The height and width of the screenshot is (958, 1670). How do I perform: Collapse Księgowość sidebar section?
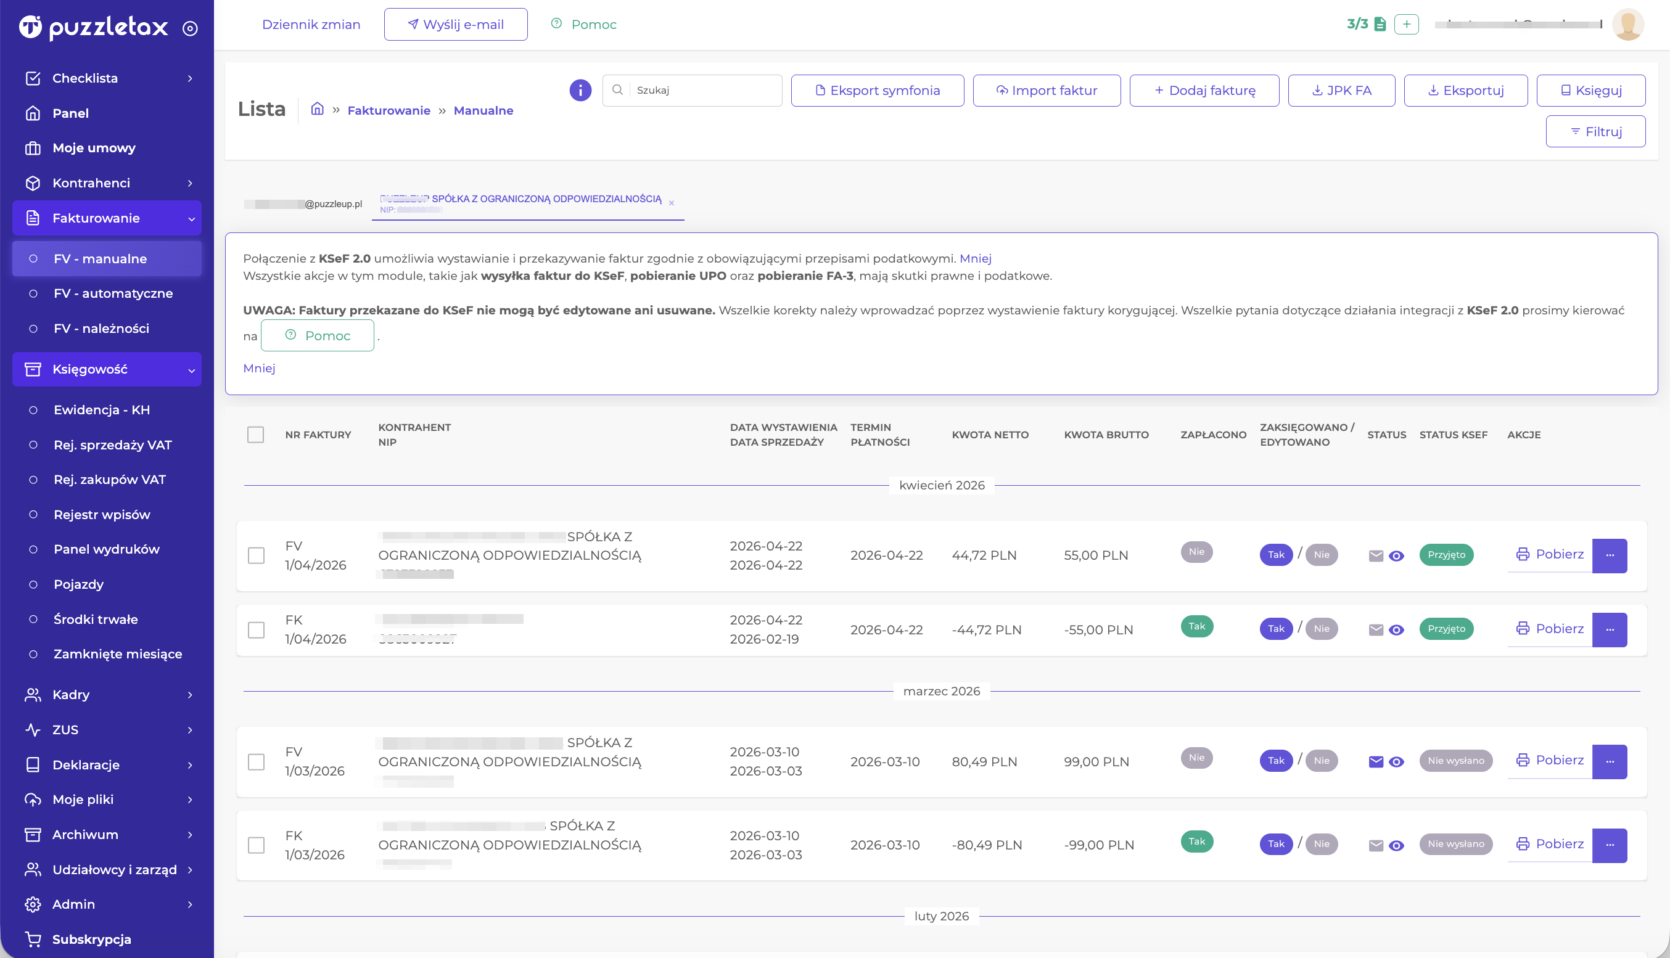tap(107, 369)
